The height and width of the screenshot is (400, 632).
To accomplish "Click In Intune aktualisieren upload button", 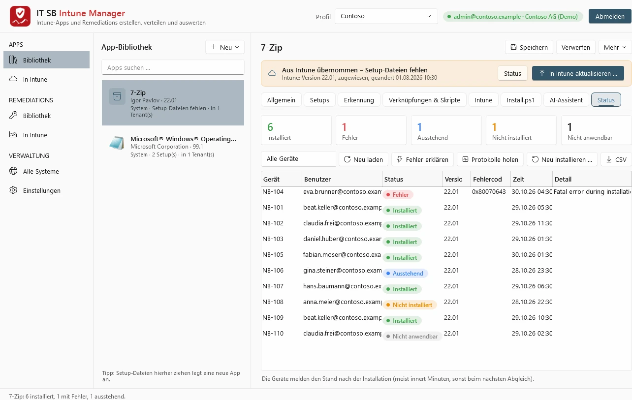I will tap(578, 73).
